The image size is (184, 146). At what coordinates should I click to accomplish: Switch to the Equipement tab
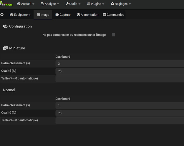[x=20, y=15]
